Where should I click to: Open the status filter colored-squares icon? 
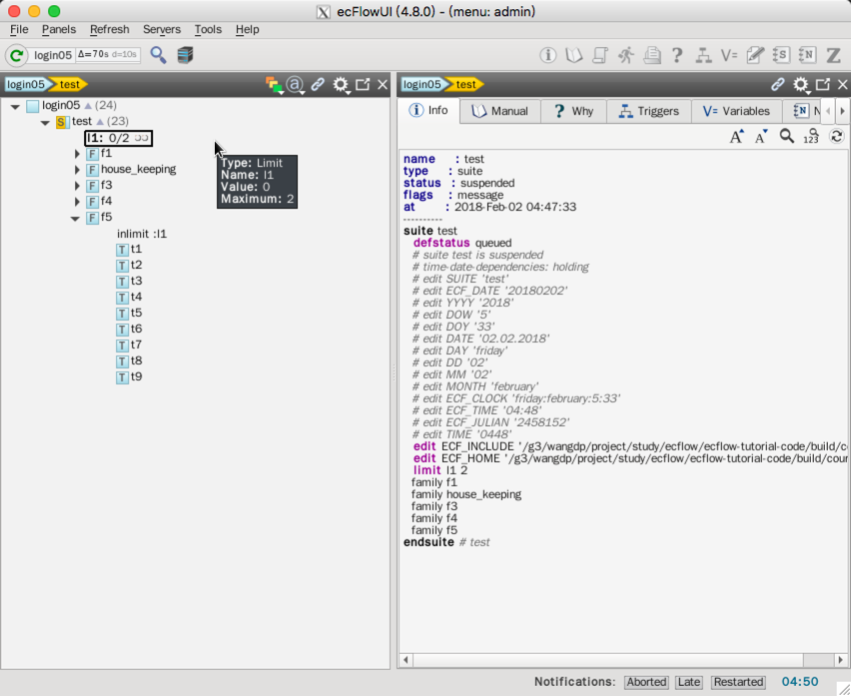click(274, 85)
